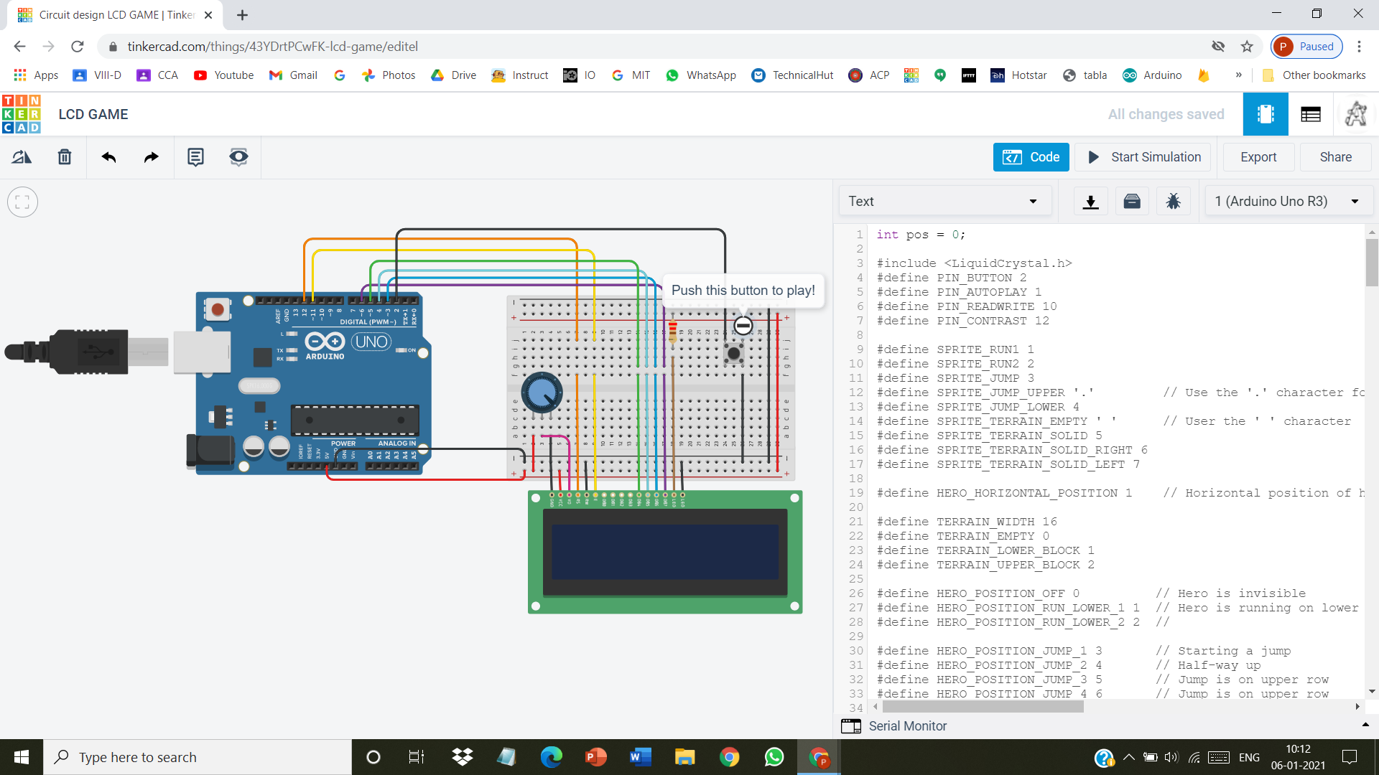Toggle component name visibility with eye icon
The height and width of the screenshot is (775, 1379).
pos(238,156)
